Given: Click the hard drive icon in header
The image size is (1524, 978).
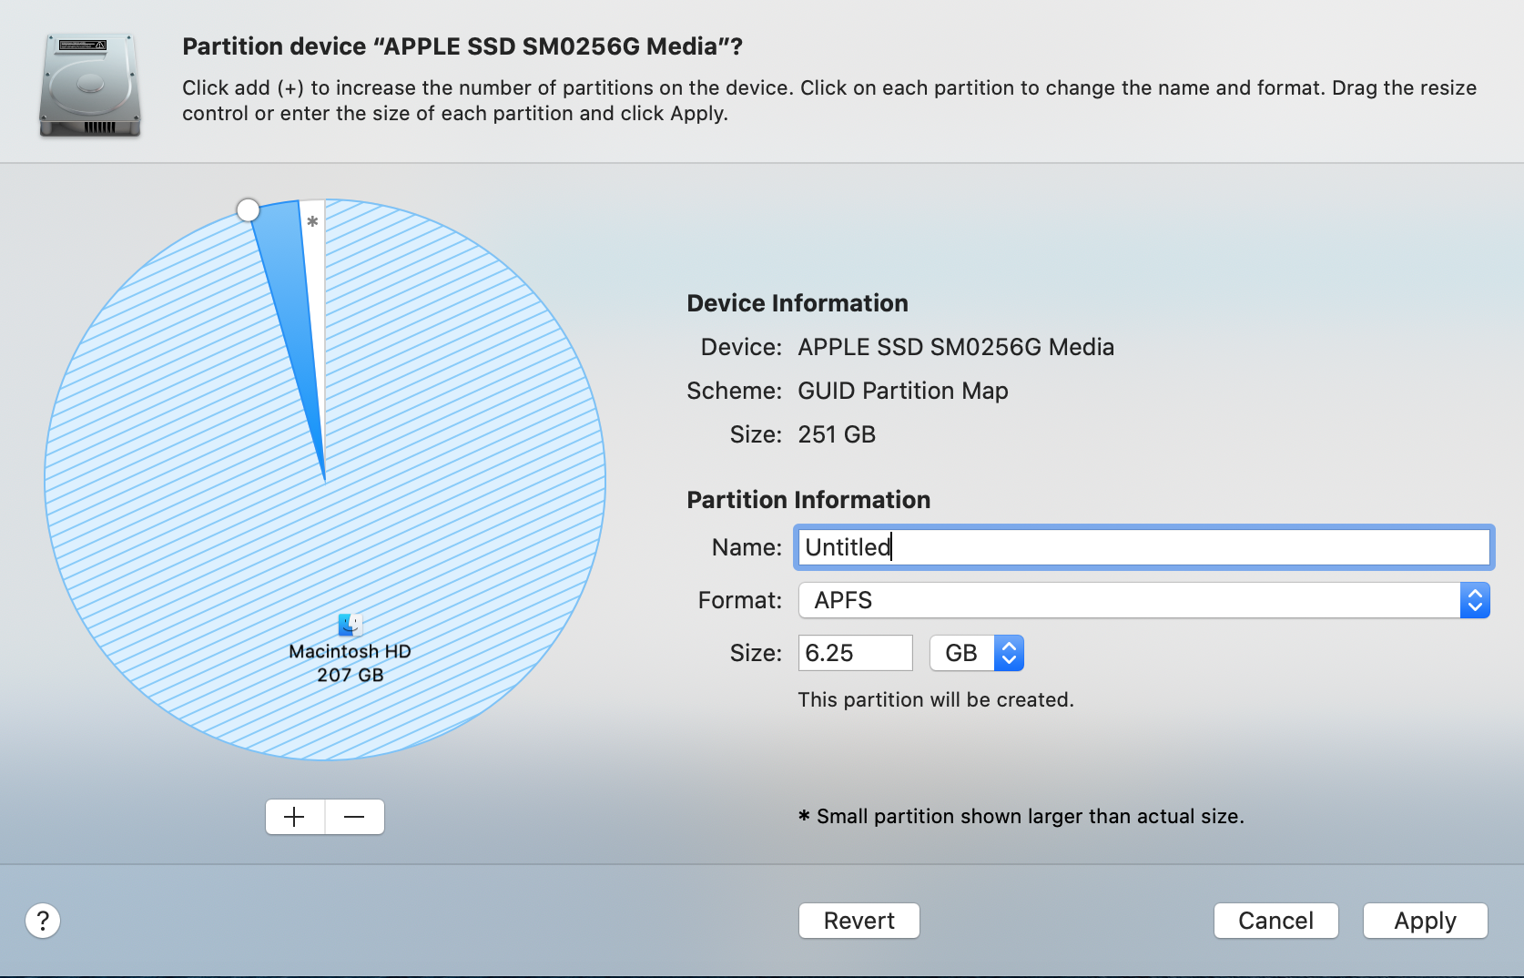Looking at the screenshot, I should [x=90, y=85].
